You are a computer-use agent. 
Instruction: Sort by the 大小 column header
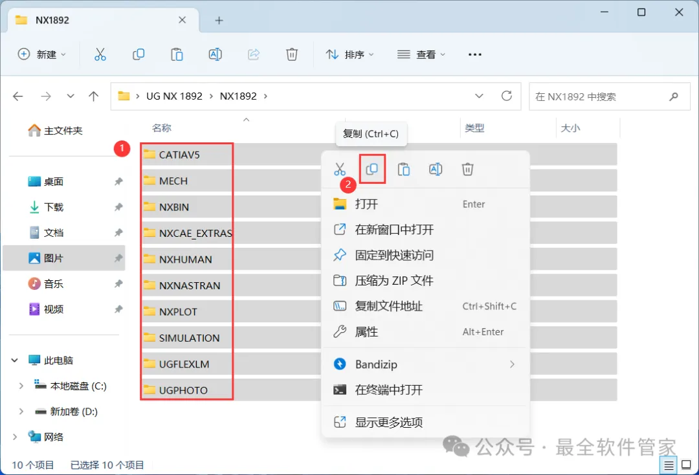point(570,128)
